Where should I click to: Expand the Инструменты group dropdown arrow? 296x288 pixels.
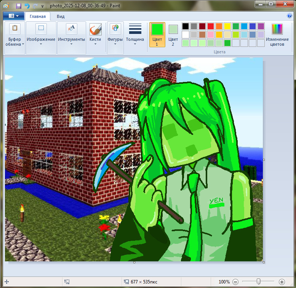(71, 44)
